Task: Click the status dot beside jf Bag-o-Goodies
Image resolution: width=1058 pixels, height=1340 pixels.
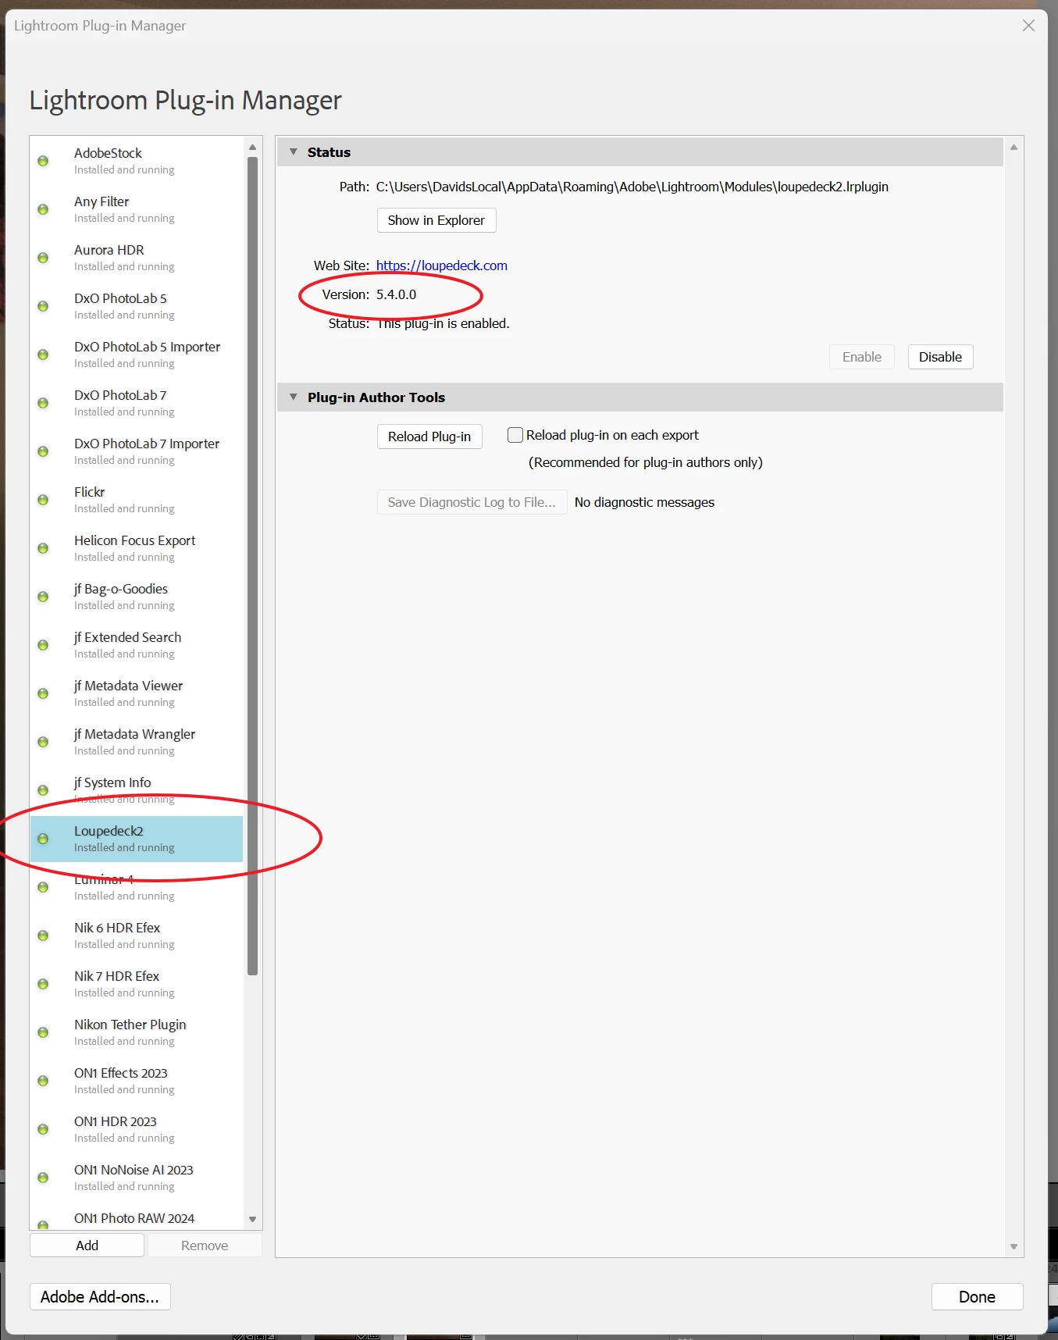Action: point(43,597)
